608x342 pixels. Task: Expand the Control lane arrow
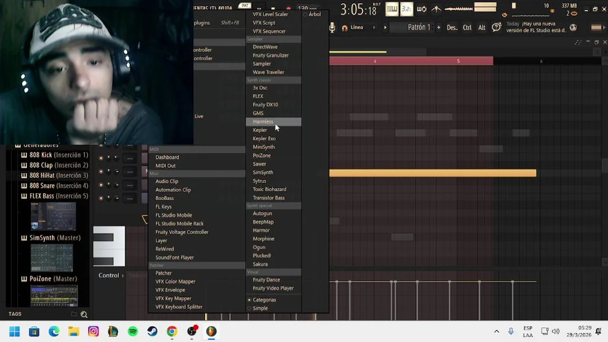[x=123, y=275]
